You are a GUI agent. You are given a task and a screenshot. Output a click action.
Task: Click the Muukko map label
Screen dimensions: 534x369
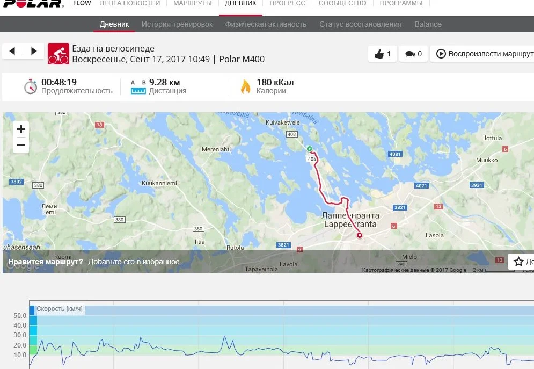pos(487,160)
